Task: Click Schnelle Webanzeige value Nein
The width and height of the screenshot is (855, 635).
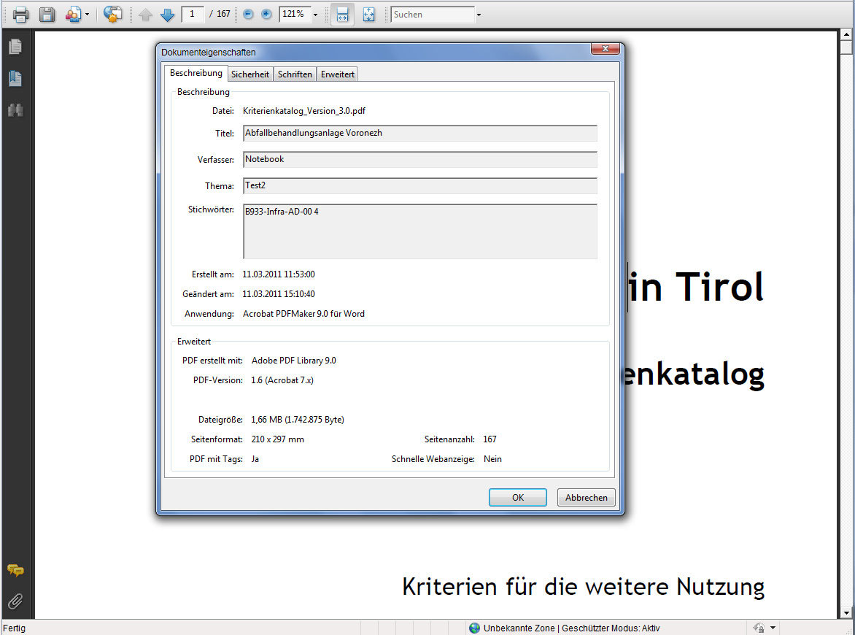Action: coord(492,459)
